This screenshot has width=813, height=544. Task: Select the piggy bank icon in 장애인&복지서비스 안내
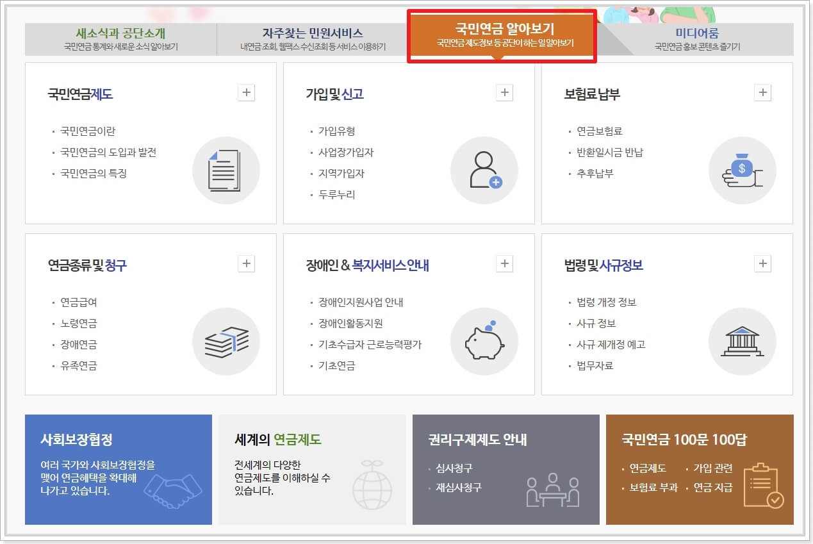point(484,340)
